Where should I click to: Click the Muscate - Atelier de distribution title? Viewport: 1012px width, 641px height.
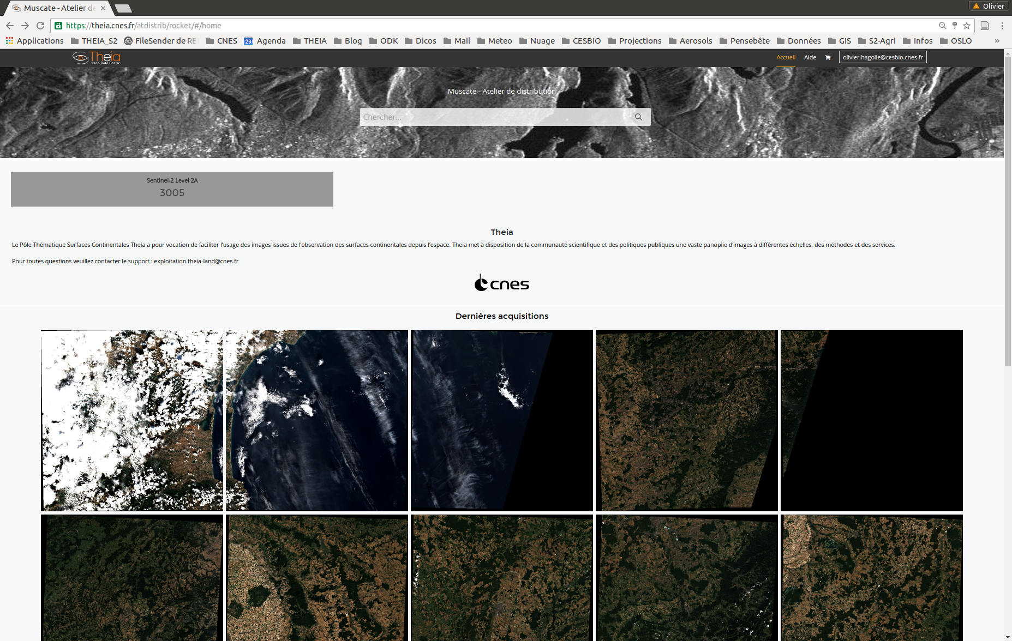pyautogui.click(x=502, y=92)
